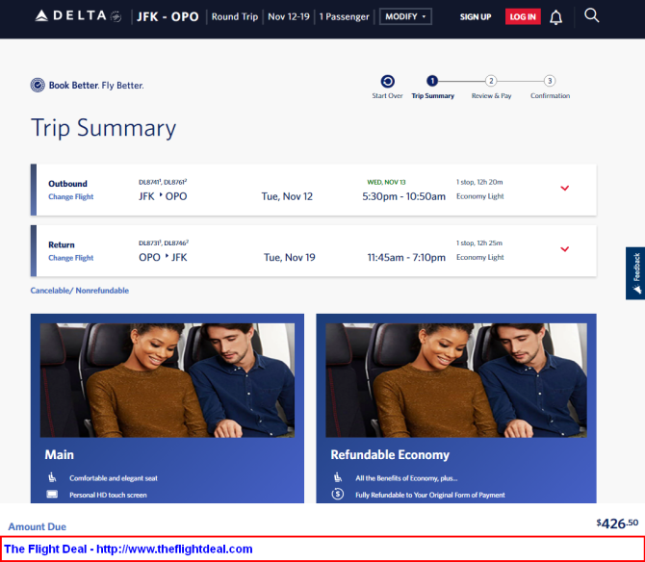
Task: Click the Nov 12-19 dates in header
Action: (289, 17)
